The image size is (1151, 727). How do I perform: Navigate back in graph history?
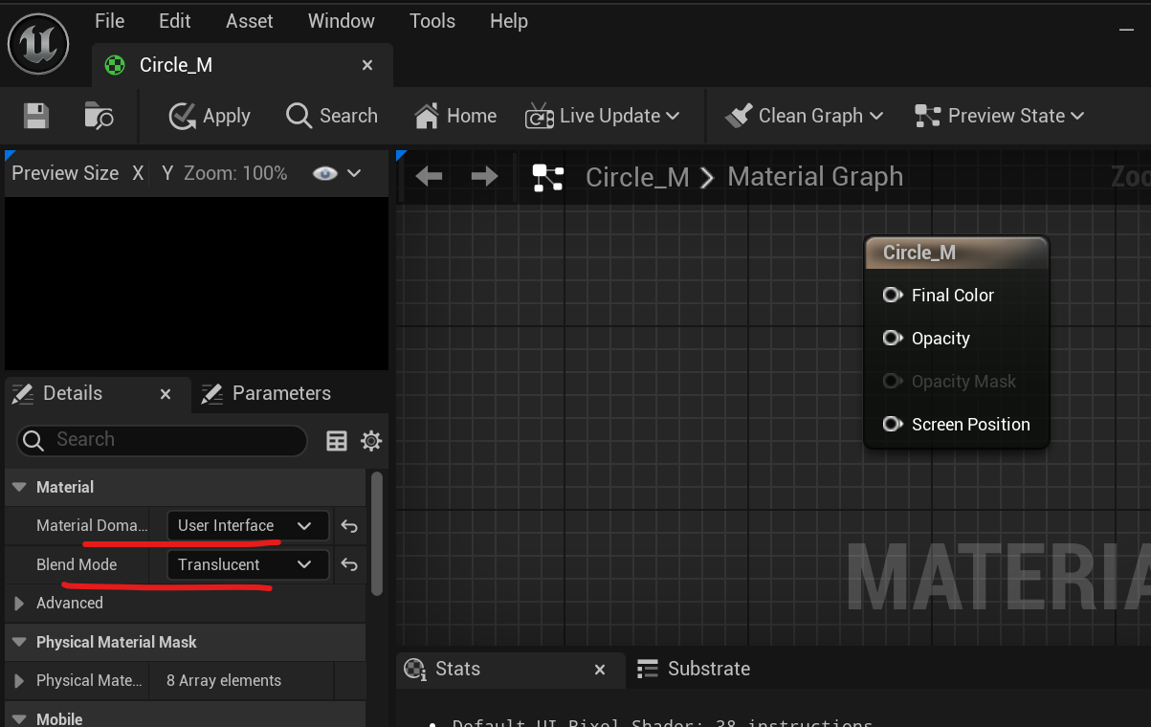pyautogui.click(x=429, y=176)
